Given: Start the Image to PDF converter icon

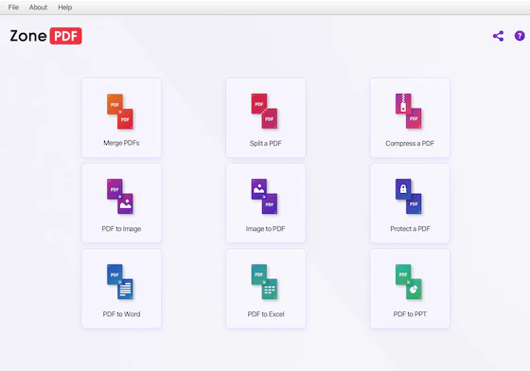Looking at the screenshot, I should click(264, 197).
